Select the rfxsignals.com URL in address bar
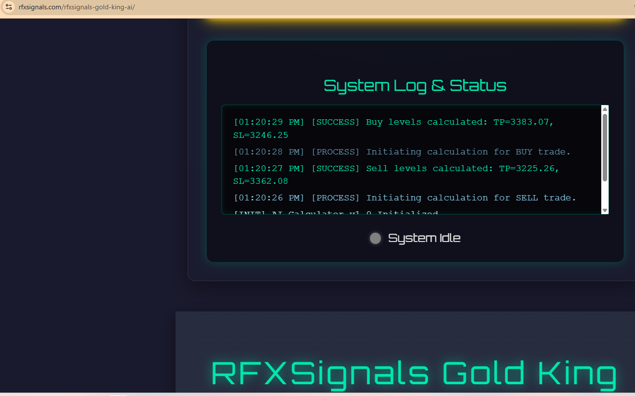 (x=76, y=7)
